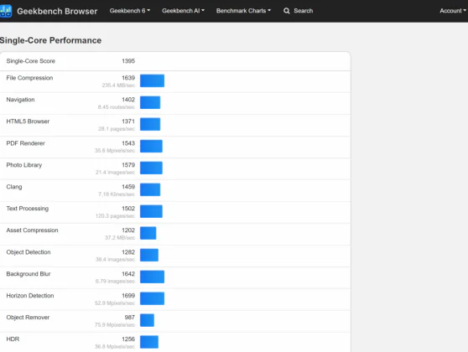468x352 pixels.
Task: Expand the Geekbench AI dropdown
Action: click(x=183, y=11)
